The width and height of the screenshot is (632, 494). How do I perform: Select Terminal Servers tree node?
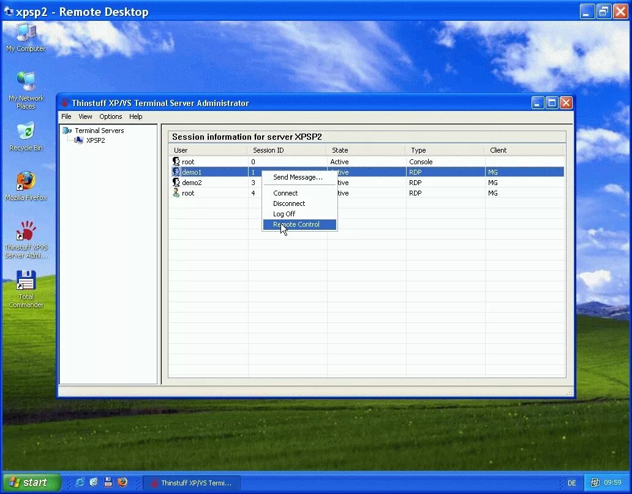point(99,131)
